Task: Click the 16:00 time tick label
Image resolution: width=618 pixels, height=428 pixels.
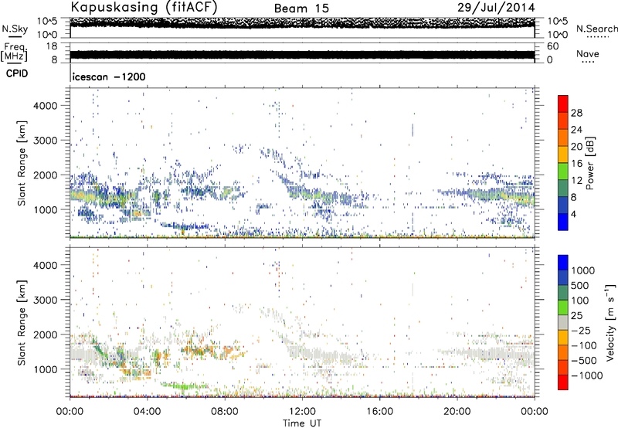Action: click(x=379, y=412)
